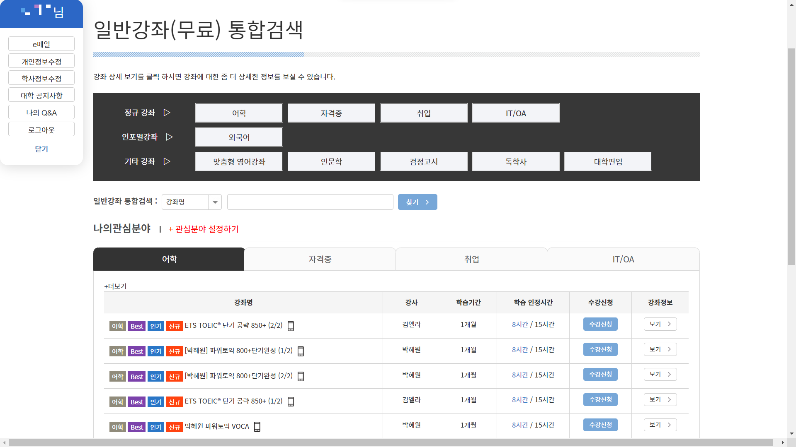Click 수강신청 for the first ETS TOEIC course
The image size is (796, 447).
tap(600, 324)
